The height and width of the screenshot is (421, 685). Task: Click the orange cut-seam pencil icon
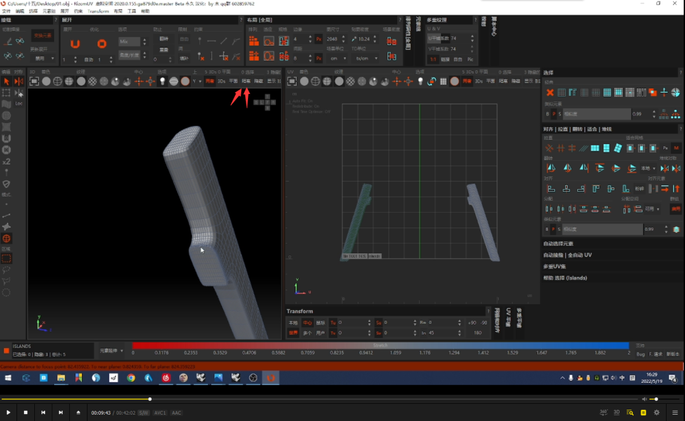pos(8,41)
